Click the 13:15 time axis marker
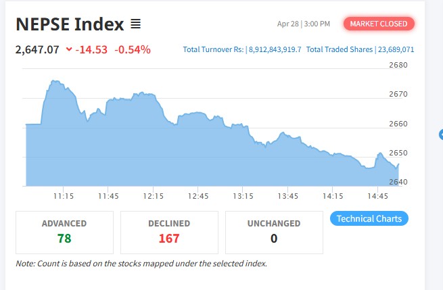 tap(243, 196)
